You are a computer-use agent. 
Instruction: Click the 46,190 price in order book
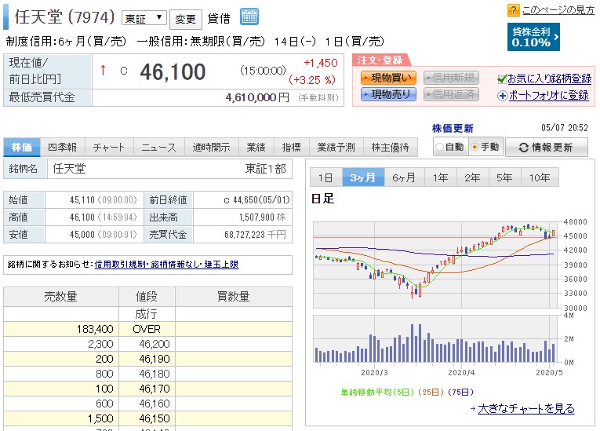(x=154, y=359)
